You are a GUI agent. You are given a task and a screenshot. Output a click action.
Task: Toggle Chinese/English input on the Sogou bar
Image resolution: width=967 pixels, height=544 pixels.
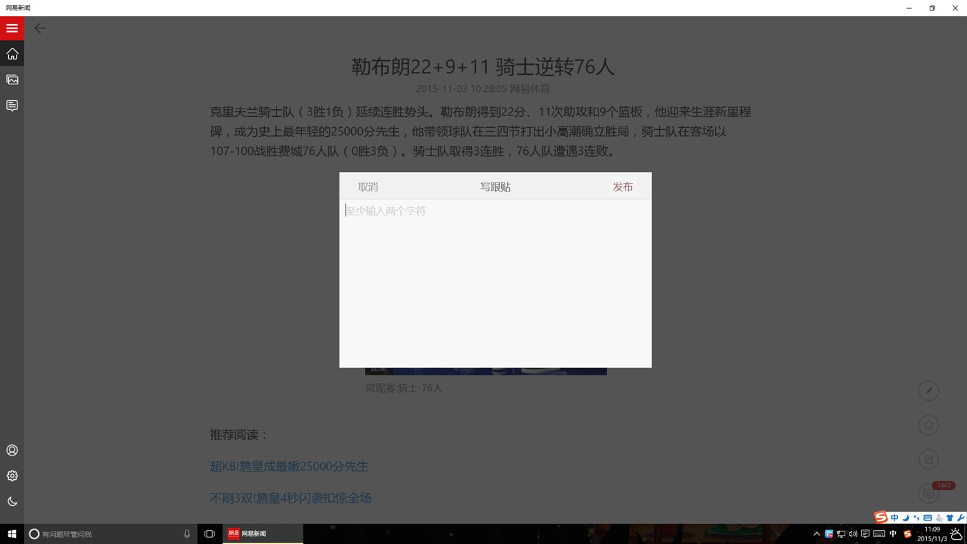(894, 518)
